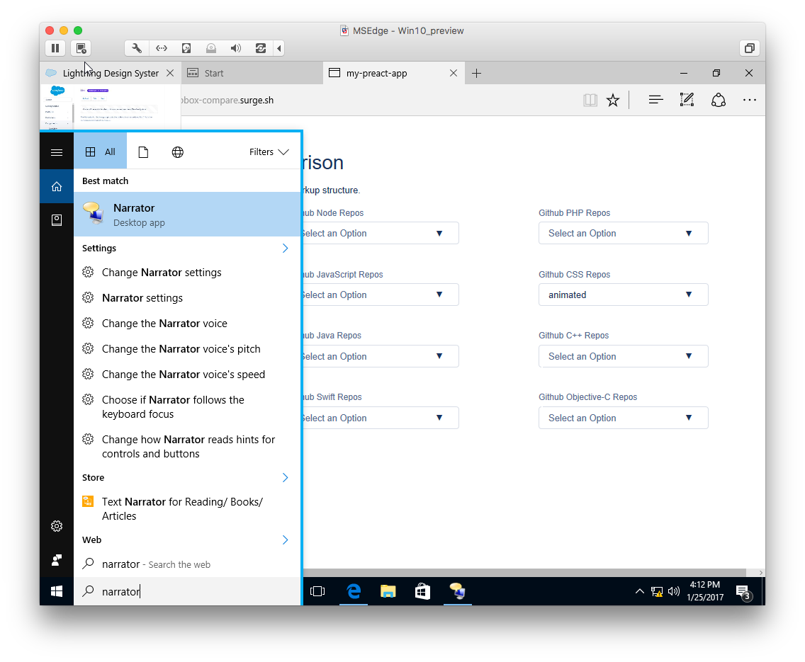Click the narrator search input box
805x662 pixels.
(x=187, y=591)
